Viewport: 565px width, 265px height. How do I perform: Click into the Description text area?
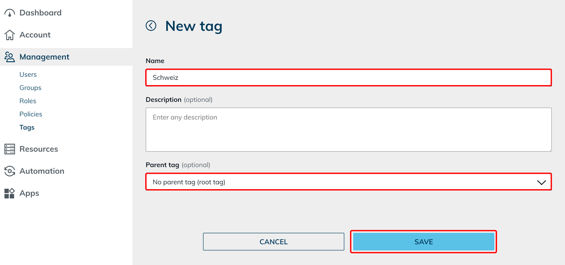coord(348,130)
